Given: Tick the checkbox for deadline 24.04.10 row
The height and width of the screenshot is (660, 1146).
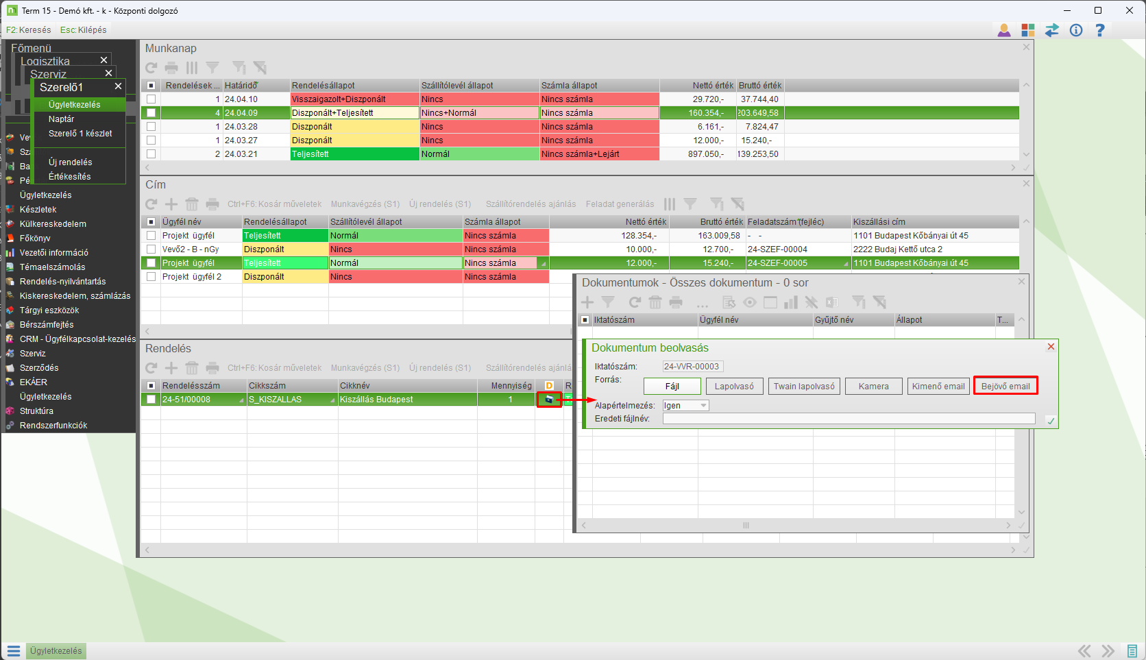Looking at the screenshot, I should pos(151,99).
